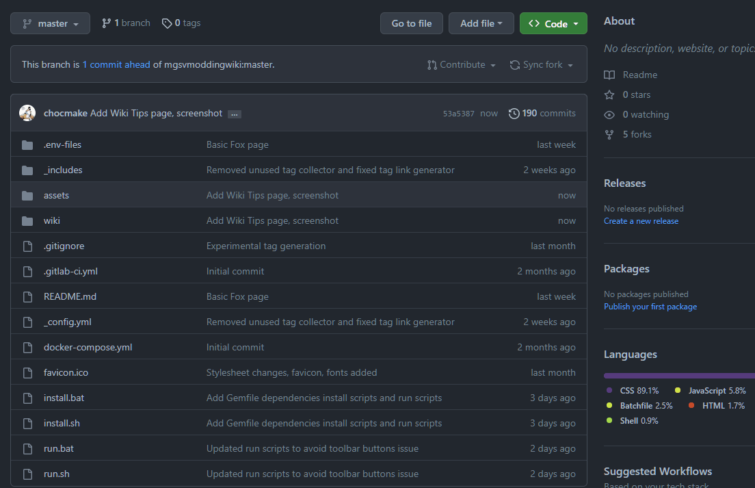Click the docker-compose.yml file icon
The image size is (755, 488).
(x=27, y=347)
